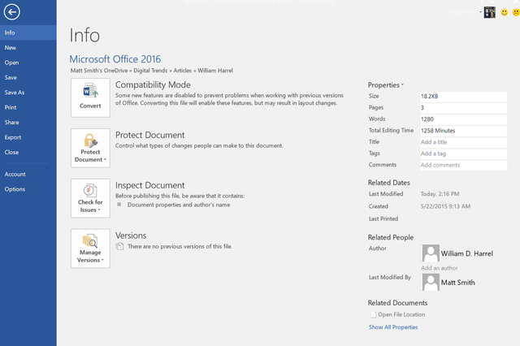Select New in the sidebar
This screenshot has width=520, height=346.
point(28,47)
